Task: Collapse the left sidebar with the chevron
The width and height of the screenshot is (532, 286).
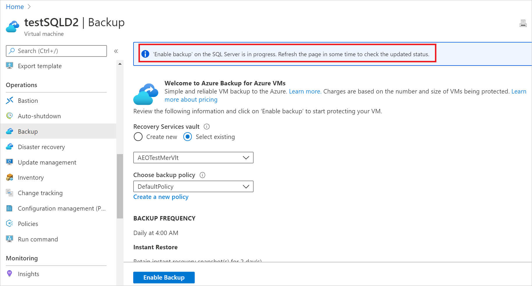Action: (x=116, y=51)
